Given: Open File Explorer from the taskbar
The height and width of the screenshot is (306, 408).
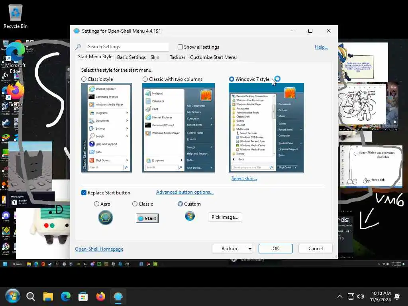Looking at the screenshot, I should click(48, 296).
